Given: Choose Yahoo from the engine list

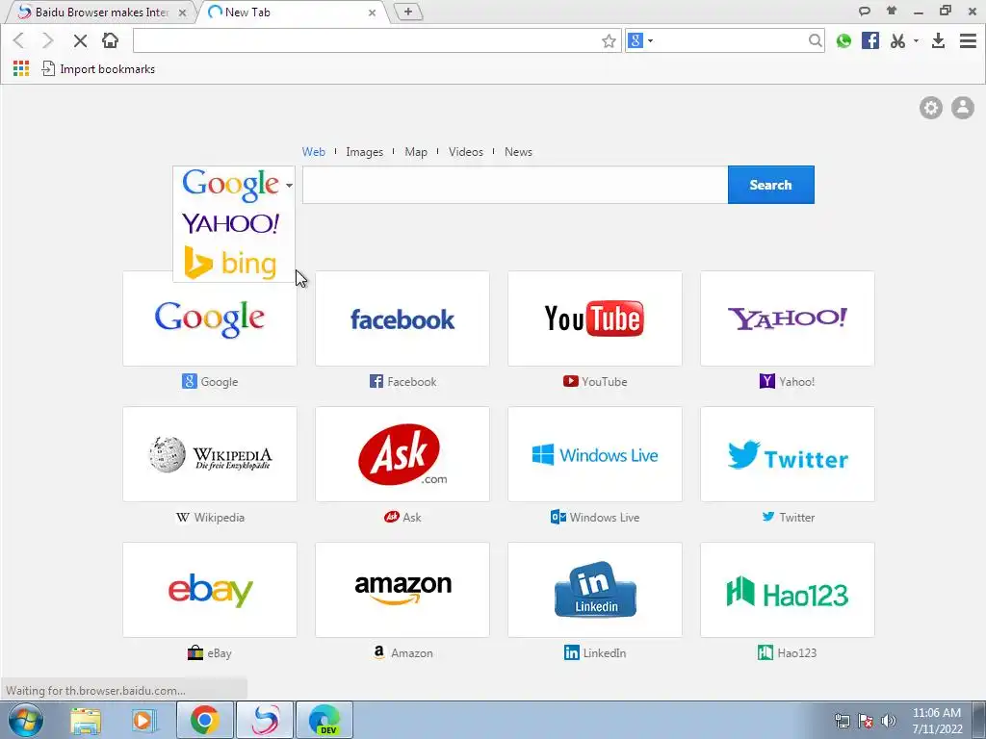Looking at the screenshot, I should [x=230, y=223].
